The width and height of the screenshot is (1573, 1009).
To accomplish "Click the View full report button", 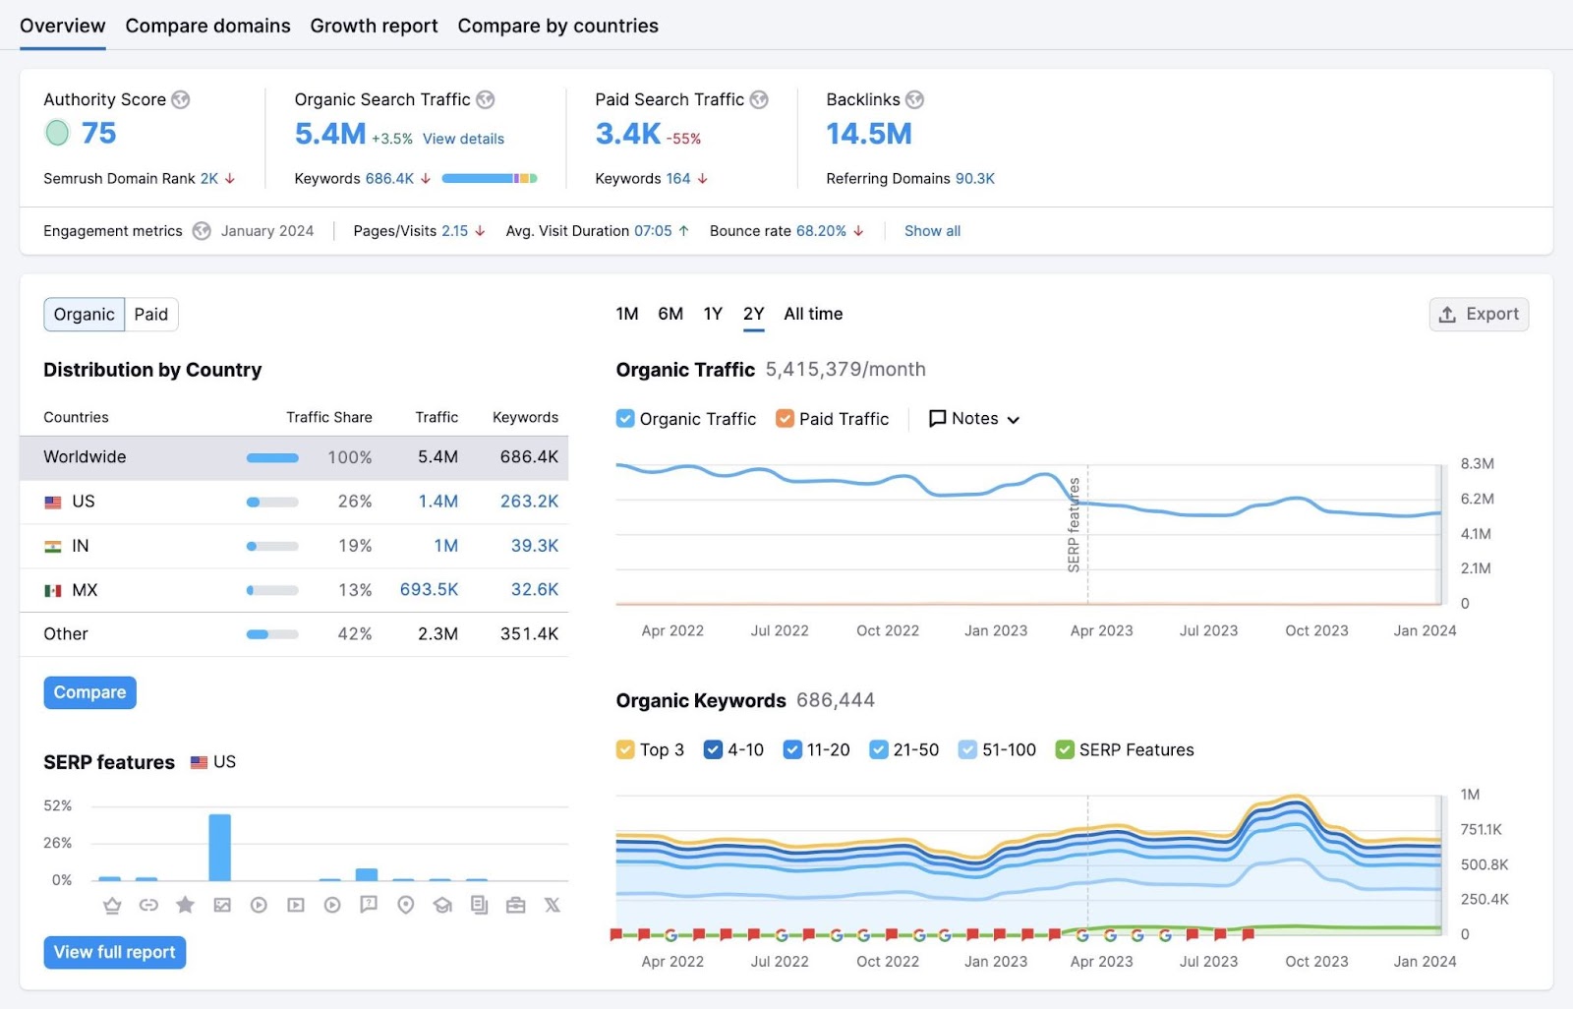I will coord(114,951).
